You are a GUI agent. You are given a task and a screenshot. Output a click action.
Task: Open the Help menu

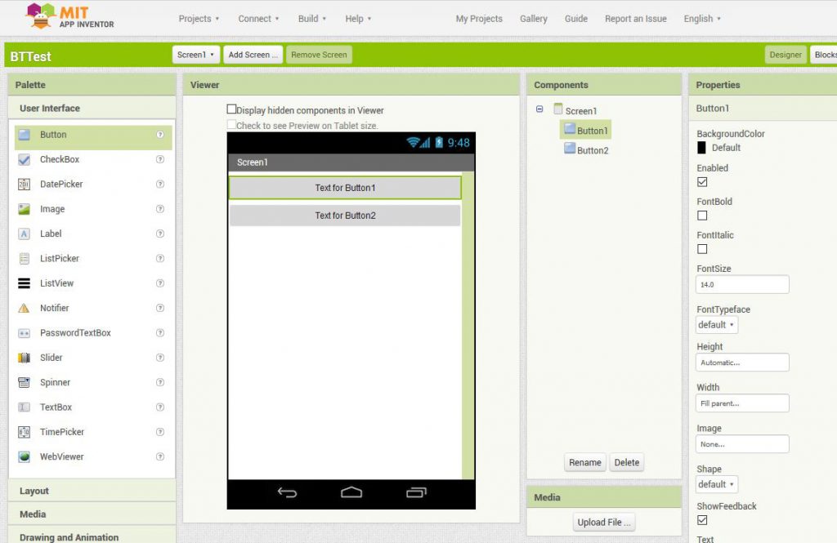(358, 19)
